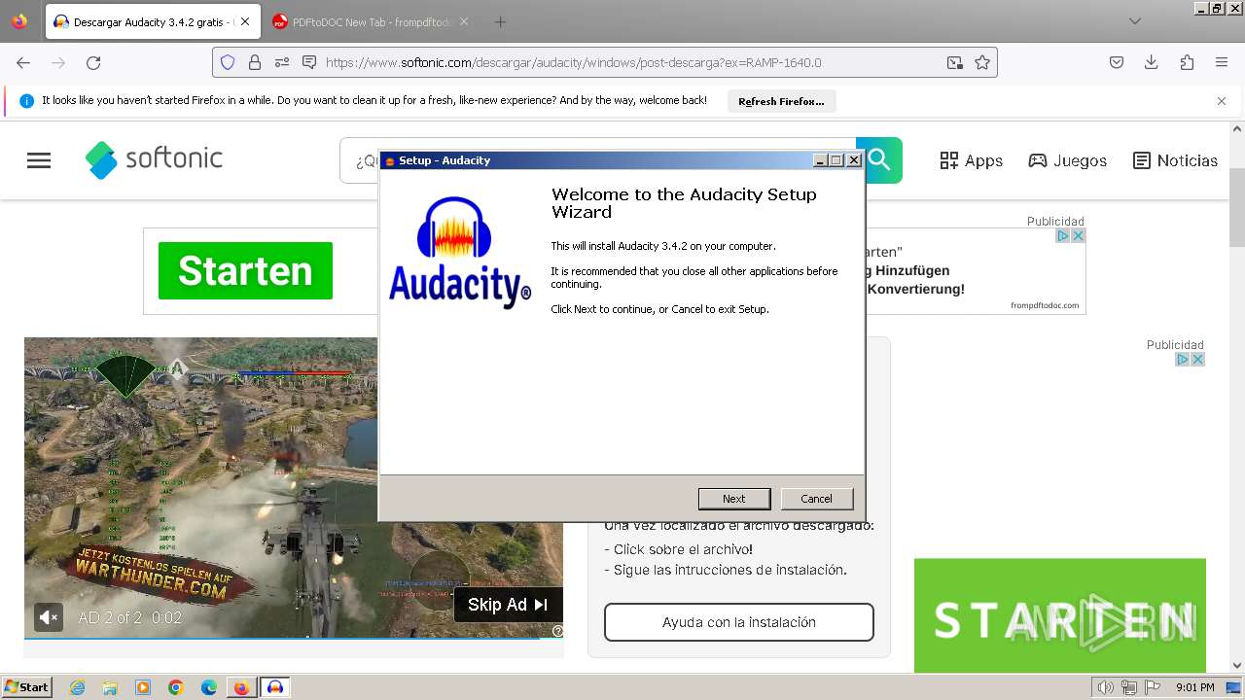Launch Google Chrome from the taskbar
The image size is (1245, 700).
click(x=176, y=687)
